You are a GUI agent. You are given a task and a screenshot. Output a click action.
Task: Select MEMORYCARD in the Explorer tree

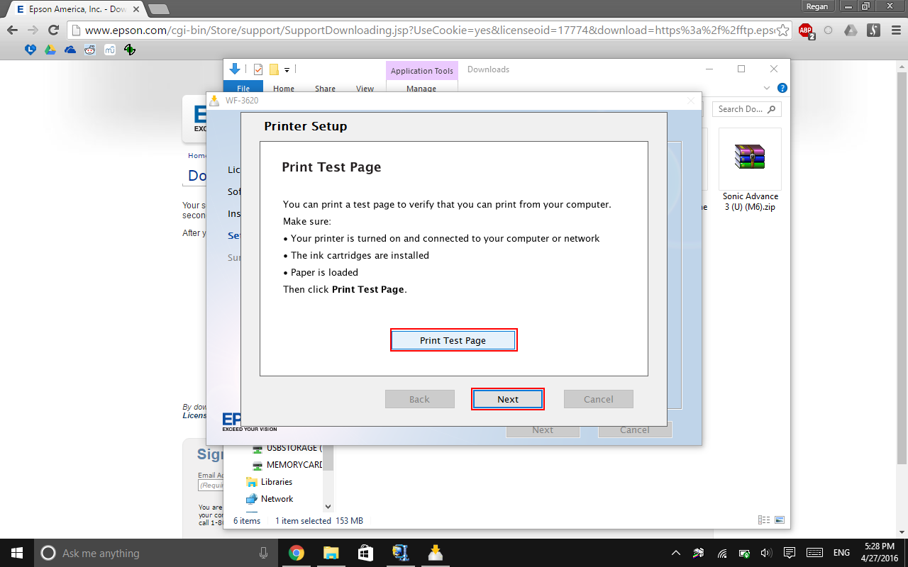tap(287, 465)
